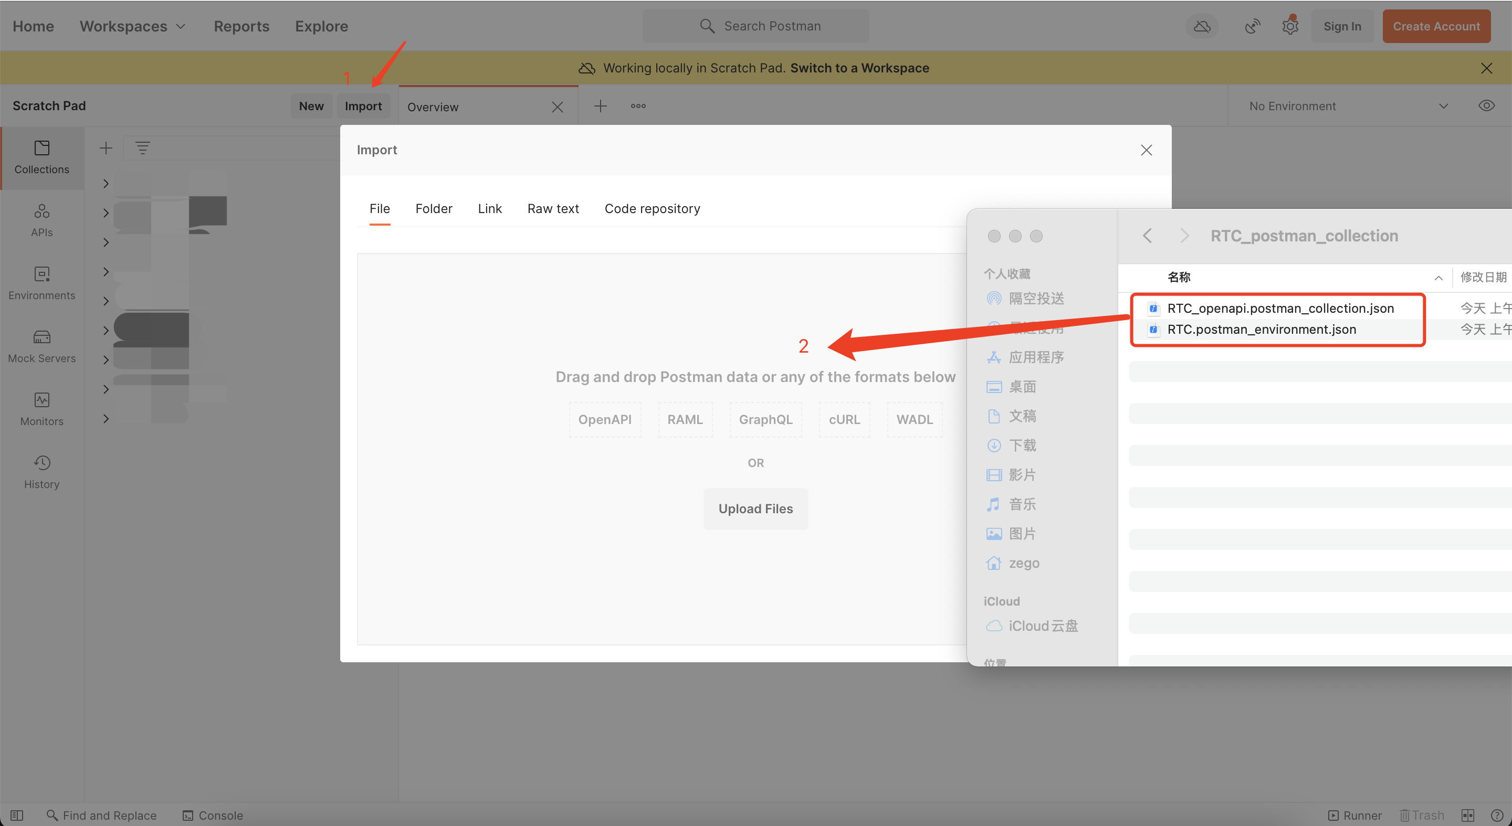1512x826 pixels.
Task: Click the Console icon at bottom
Action: pos(188,814)
